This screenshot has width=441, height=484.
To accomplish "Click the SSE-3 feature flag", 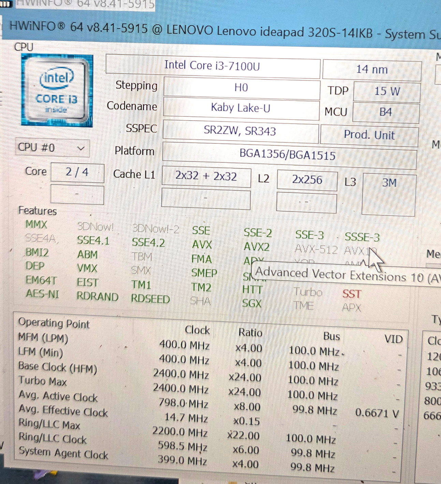I will click(310, 235).
